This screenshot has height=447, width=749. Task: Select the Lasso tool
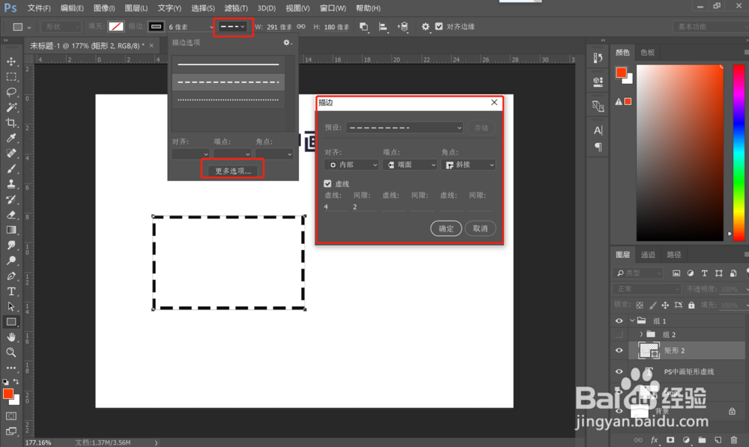[11, 92]
